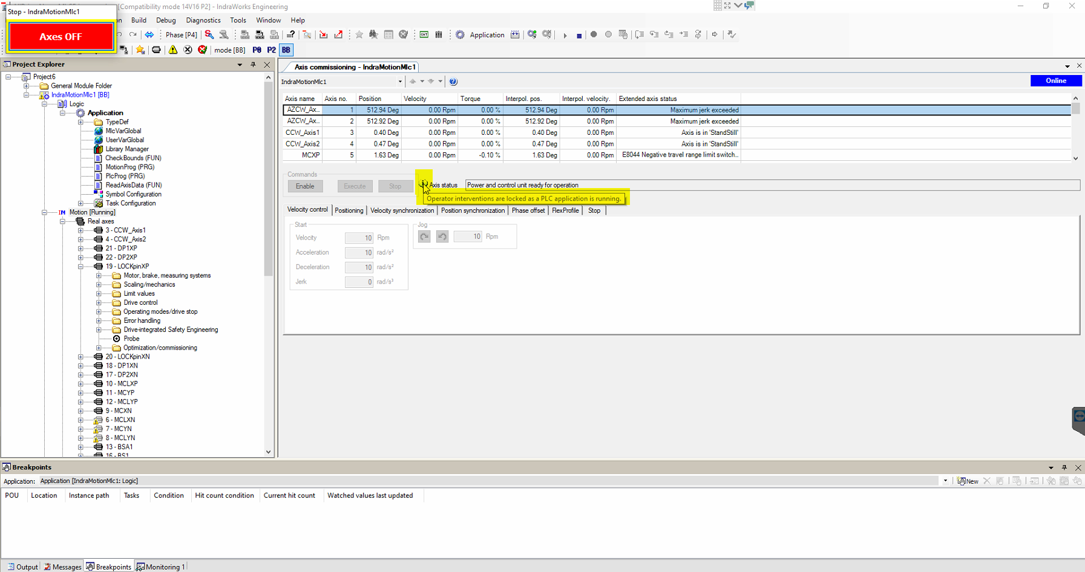Open the IndraMotionMlc1 device dropdown
The image size is (1085, 572).
tap(400, 82)
